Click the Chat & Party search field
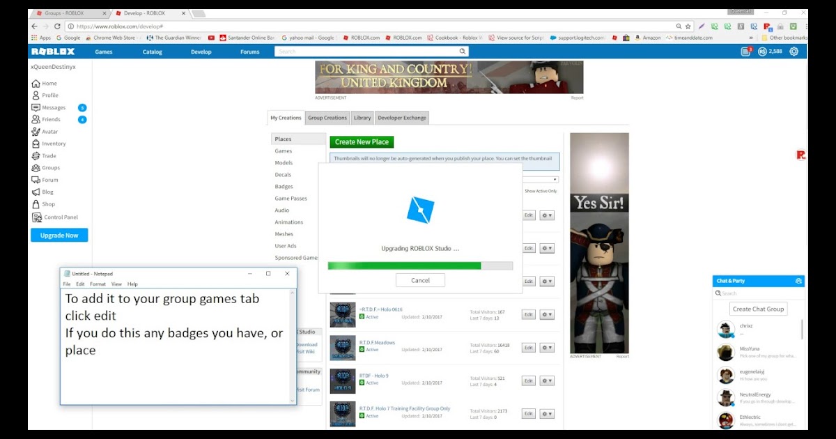The image size is (836, 439). click(759, 293)
